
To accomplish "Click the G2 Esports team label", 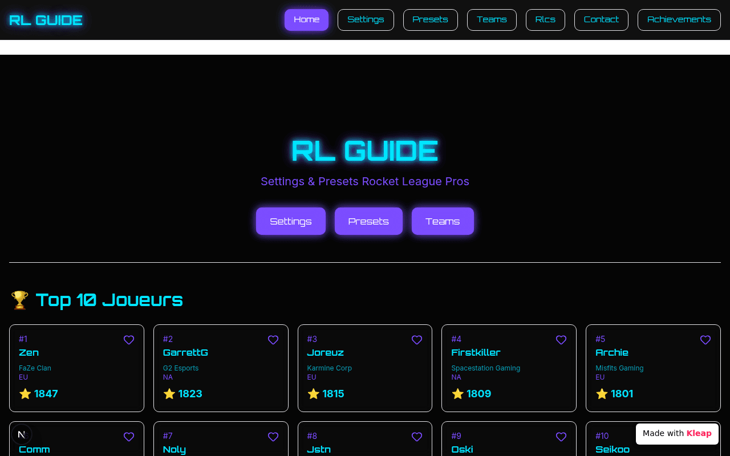I will click(x=181, y=368).
